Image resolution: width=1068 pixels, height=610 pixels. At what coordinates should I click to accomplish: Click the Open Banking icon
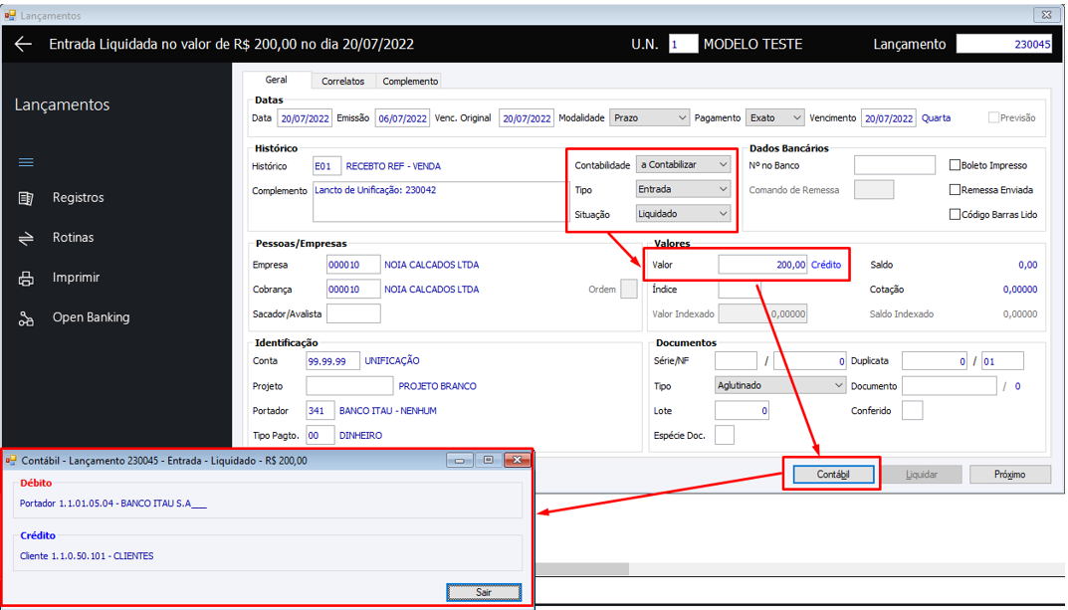point(26,317)
